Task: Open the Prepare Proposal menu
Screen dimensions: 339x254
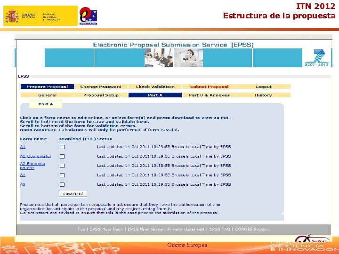Action: point(47,87)
